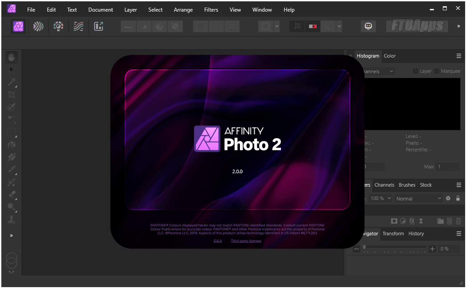Click the Group Layers folder icon
Viewport: 466px width, 288px height.
click(x=441, y=221)
